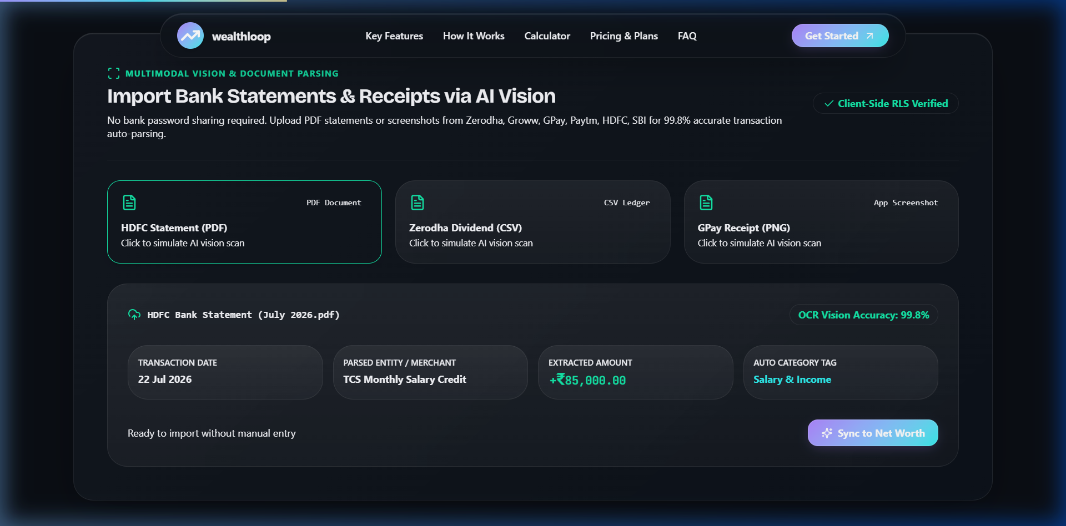
Task: Click the AUTO CATEGORY TAG label
Action: (795, 363)
